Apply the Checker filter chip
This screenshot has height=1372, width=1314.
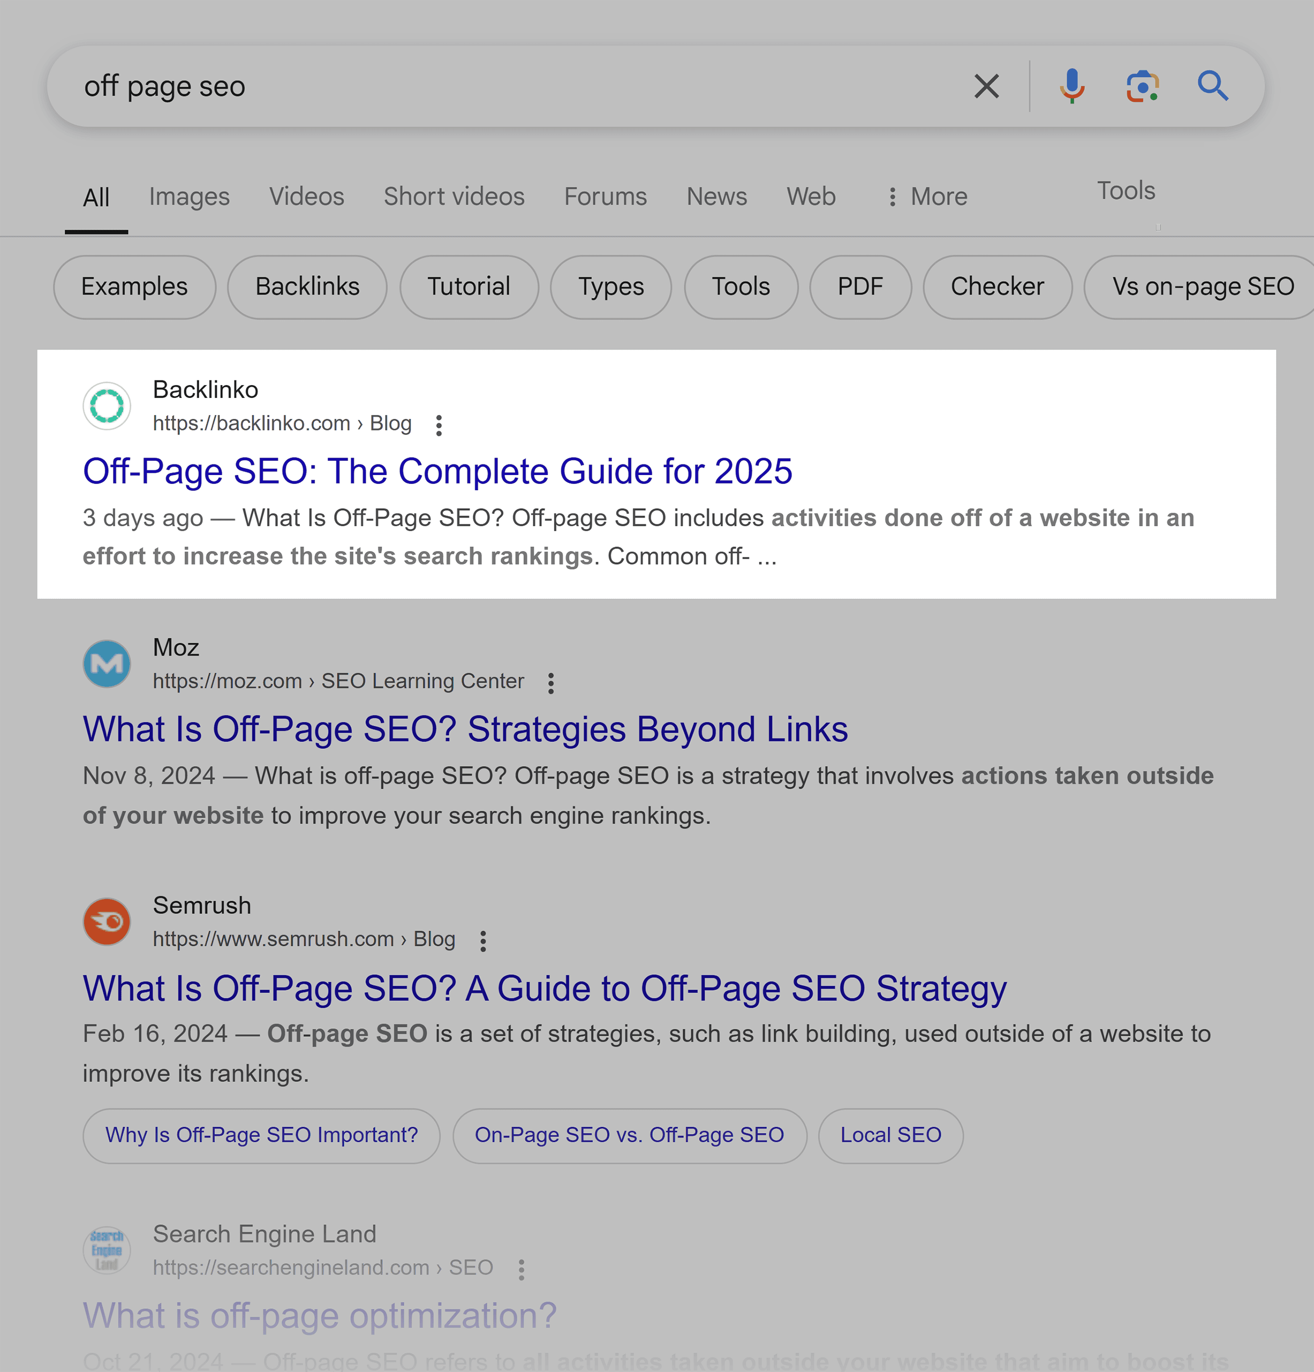998,287
